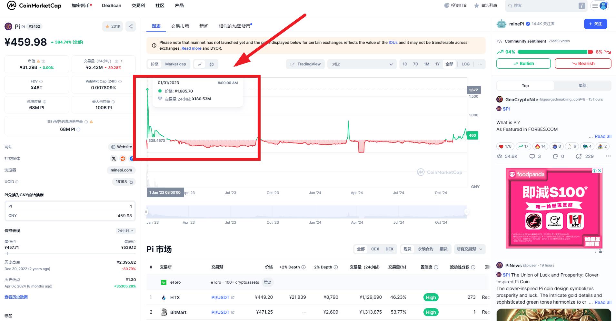This screenshot has height=321, width=616.
Task: Select Market cap chart mode
Action: [x=175, y=64]
